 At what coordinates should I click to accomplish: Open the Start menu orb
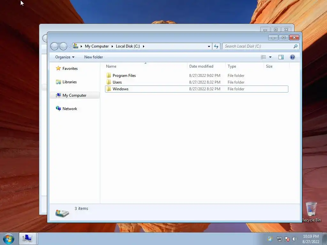[x=8, y=239]
